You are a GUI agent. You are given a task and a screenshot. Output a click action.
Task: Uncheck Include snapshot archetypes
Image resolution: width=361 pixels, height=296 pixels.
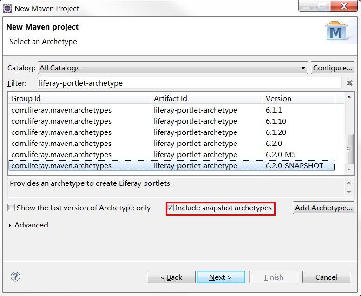point(171,208)
